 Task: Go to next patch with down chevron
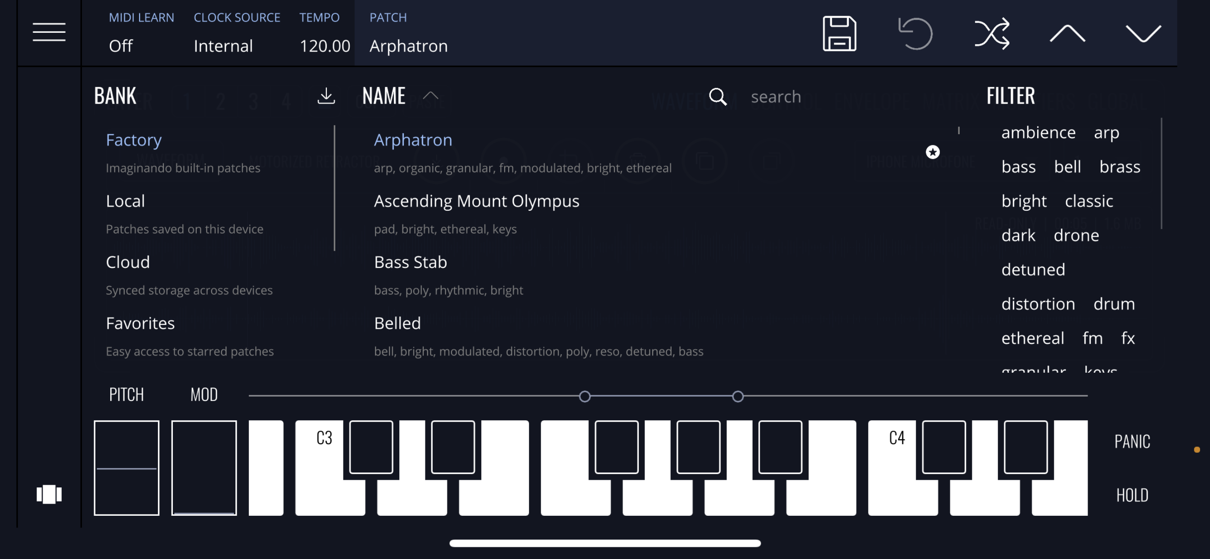1143,33
